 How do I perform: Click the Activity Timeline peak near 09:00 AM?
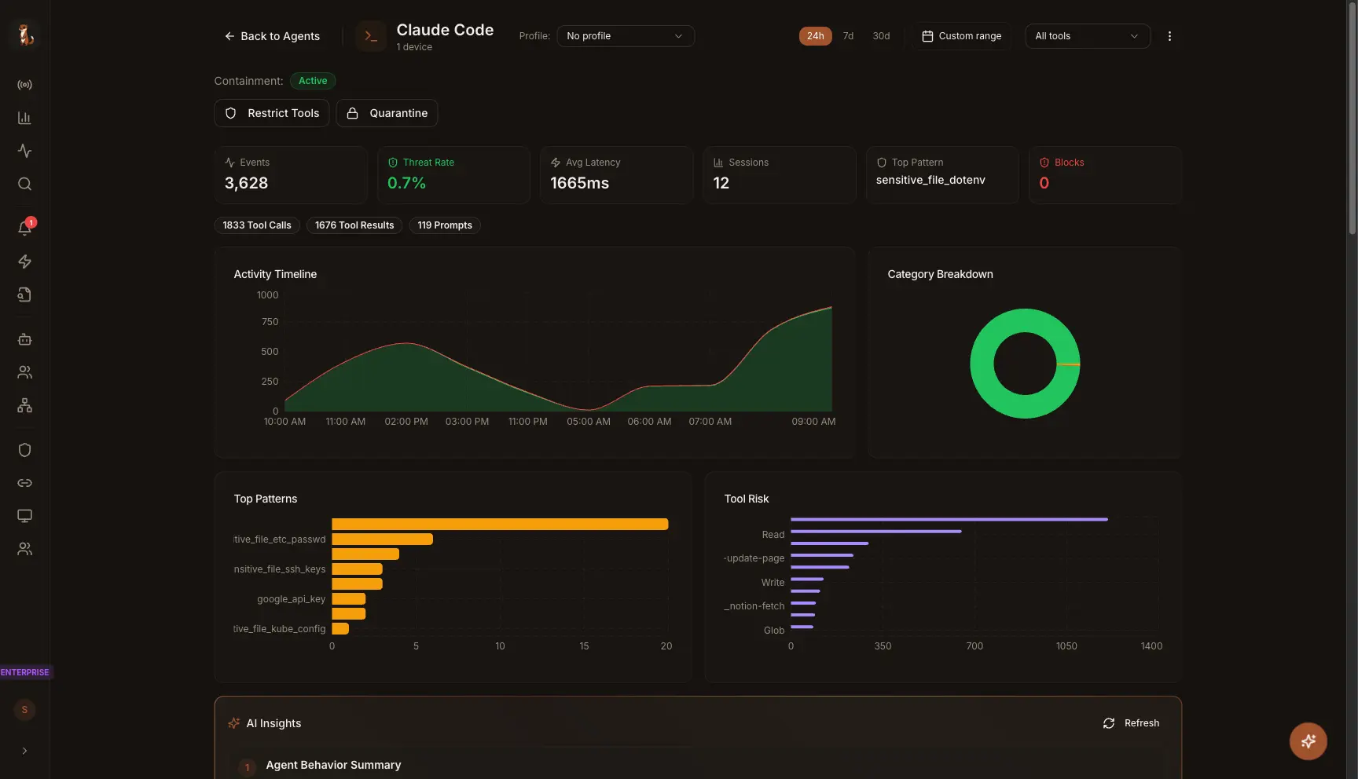coord(831,308)
